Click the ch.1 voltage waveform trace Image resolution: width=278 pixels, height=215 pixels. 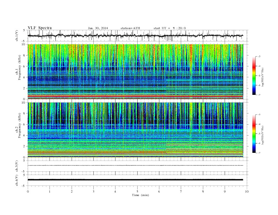pyautogui.click(x=135, y=35)
